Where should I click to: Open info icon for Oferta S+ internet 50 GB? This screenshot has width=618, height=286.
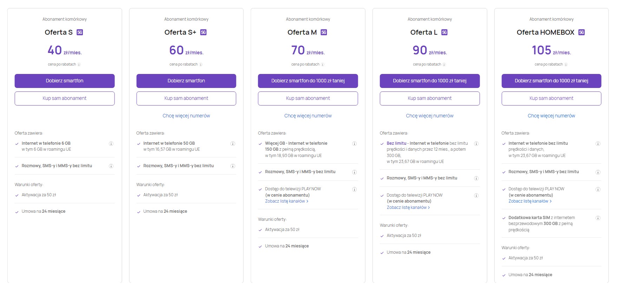click(x=232, y=144)
